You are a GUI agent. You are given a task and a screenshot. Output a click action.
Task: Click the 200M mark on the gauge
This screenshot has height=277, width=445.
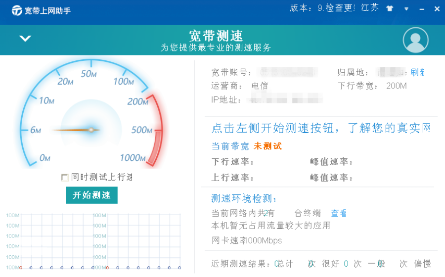[138, 101]
